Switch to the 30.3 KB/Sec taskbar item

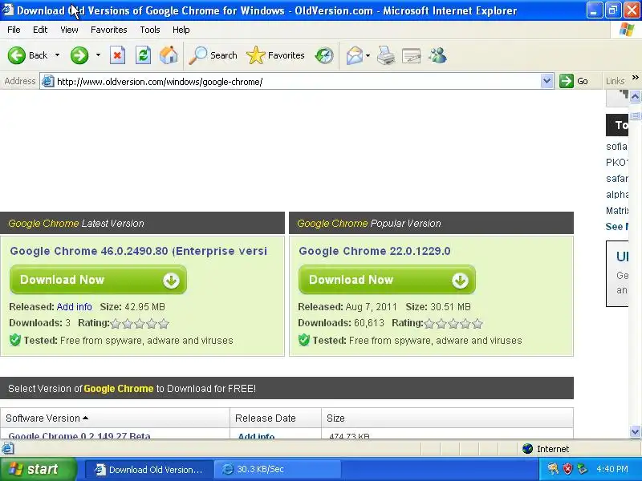(x=278, y=469)
